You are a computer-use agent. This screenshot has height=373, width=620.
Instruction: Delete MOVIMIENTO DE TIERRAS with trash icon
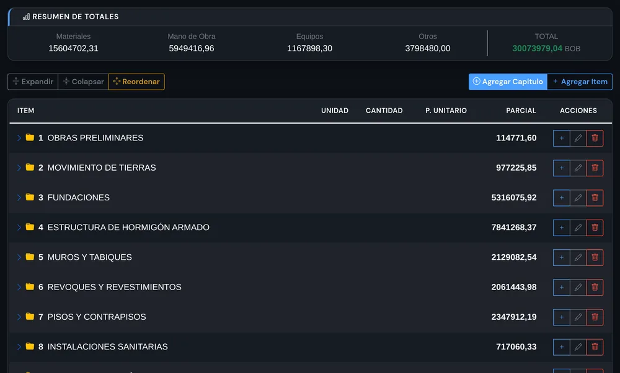coord(595,168)
